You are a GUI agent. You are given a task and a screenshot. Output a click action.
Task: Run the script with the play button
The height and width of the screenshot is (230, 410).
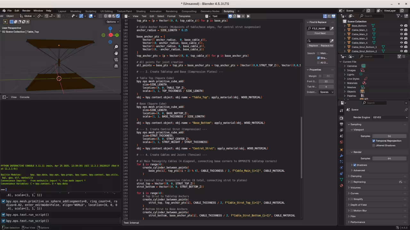pos(248,16)
